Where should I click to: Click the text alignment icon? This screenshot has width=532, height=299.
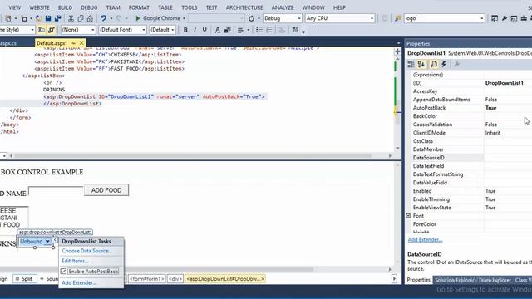tap(240, 30)
